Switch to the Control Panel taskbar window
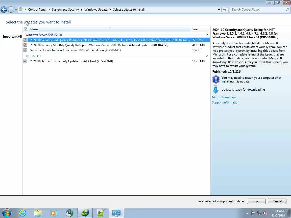This screenshot has height=218, width=291. (x=116, y=213)
